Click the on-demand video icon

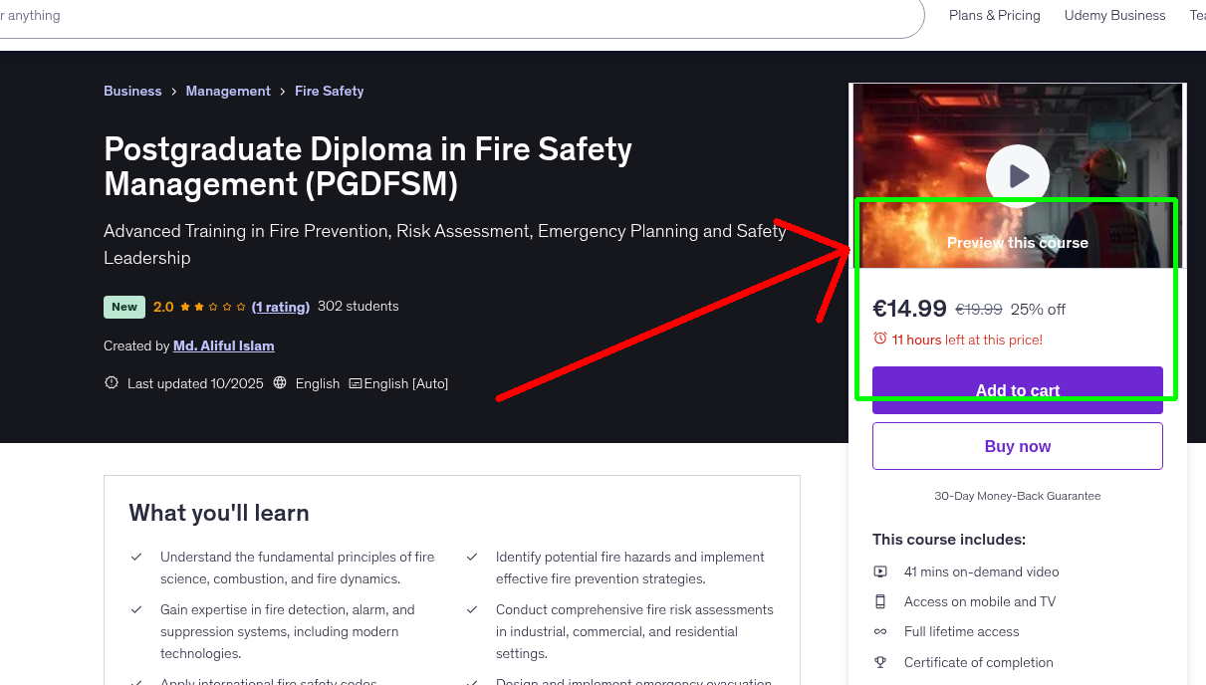pos(880,571)
